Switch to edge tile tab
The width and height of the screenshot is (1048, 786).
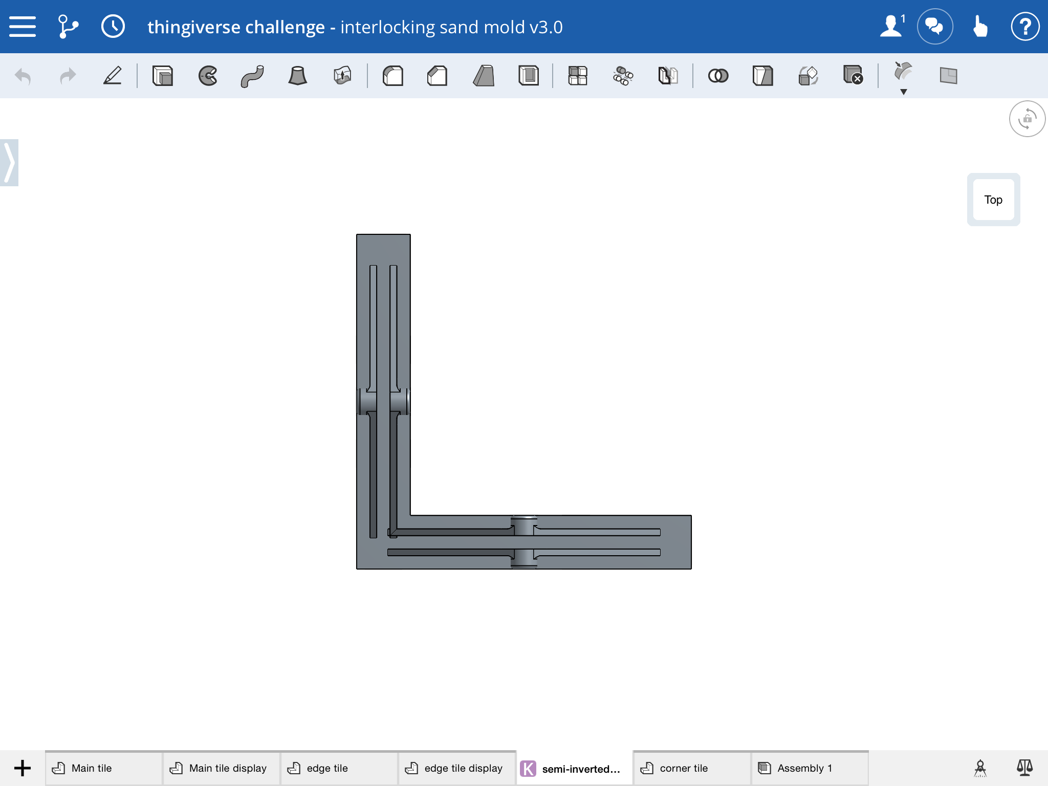tap(339, 768)
